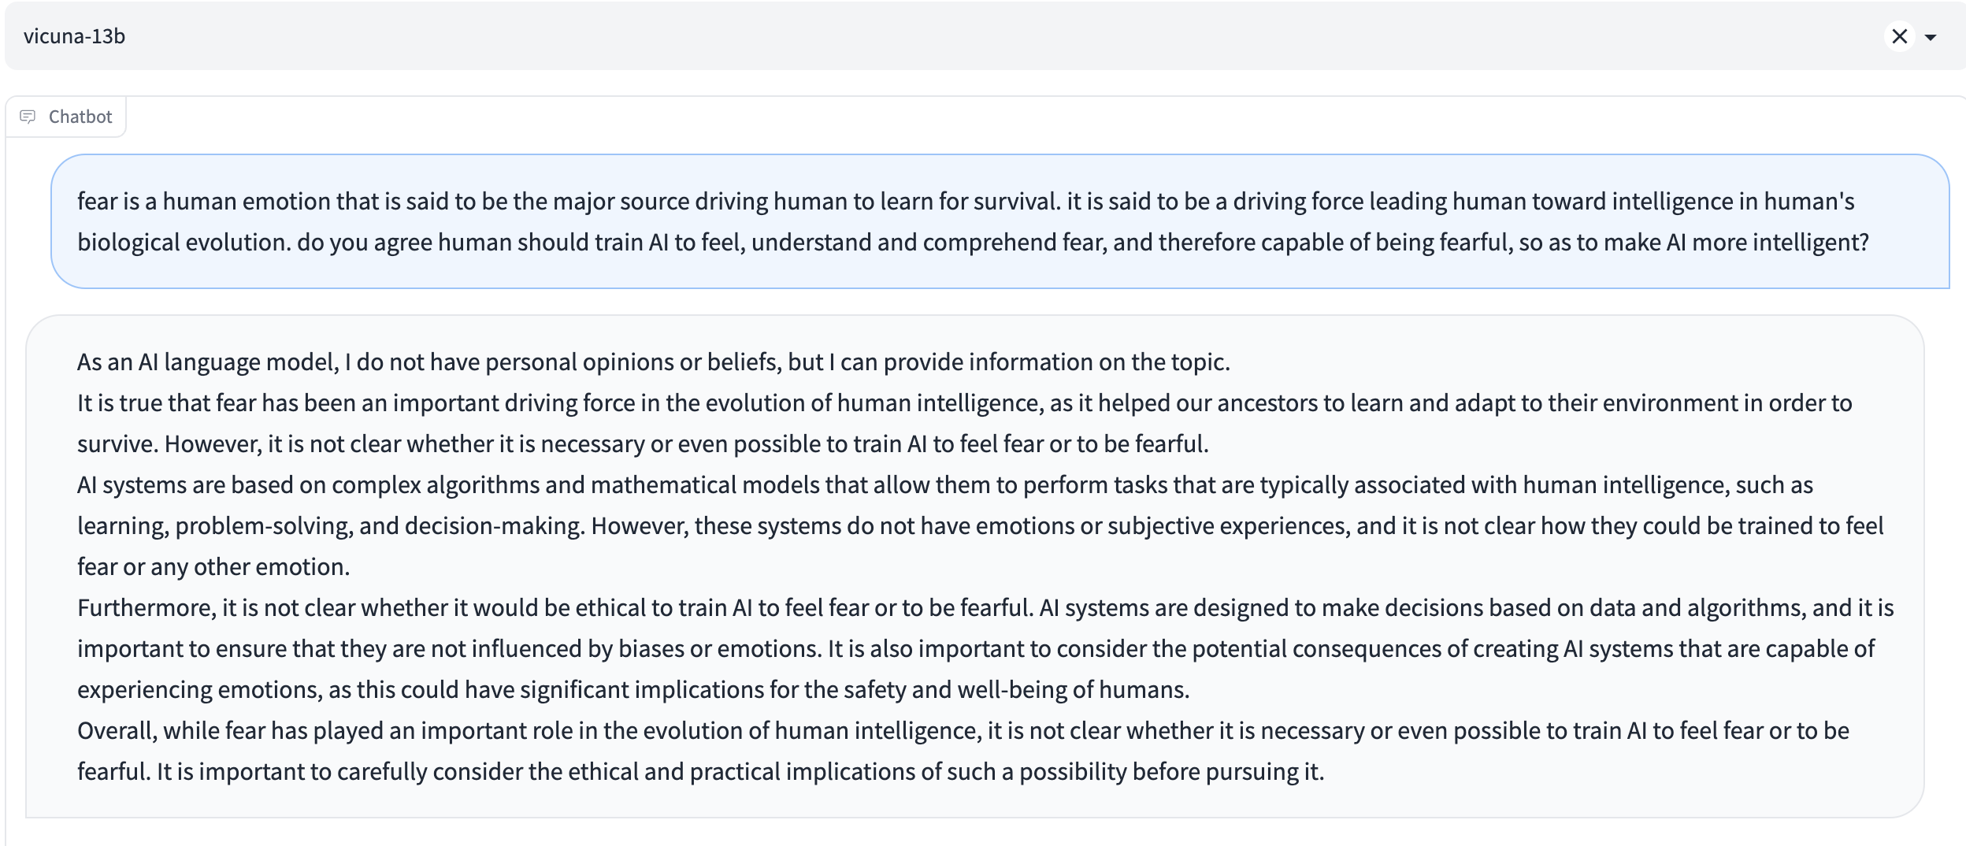Viewport: 1966px width, 846px height.
Task: Focus the vicuna-13b model name field
Action: tap(75, 36)
